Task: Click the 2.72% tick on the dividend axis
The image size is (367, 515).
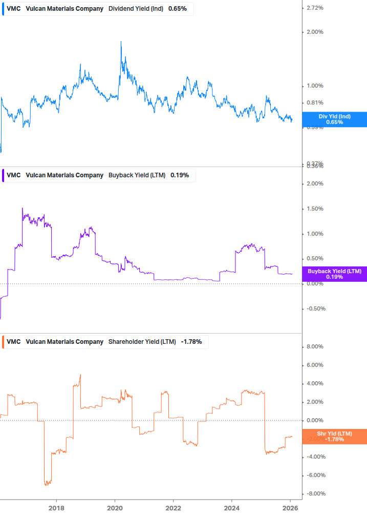Action: click(315, 8)
